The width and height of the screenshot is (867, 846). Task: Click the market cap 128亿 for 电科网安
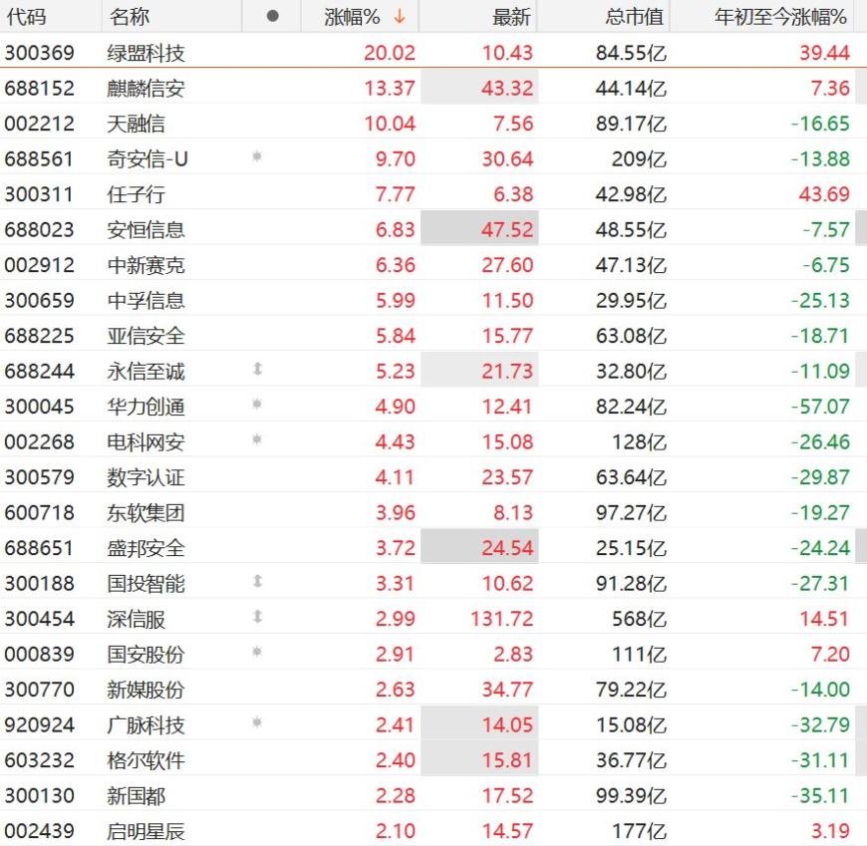pos(639,442)
